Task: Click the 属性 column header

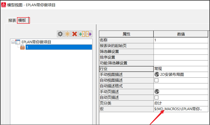Action: [126, 34]
